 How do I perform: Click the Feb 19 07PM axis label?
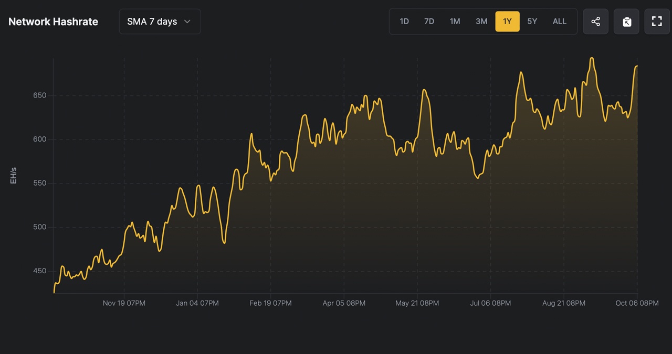(270, 303)
